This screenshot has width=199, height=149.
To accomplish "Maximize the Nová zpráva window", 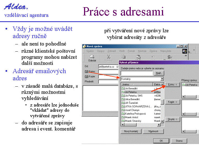I will (x=182, y=46).
